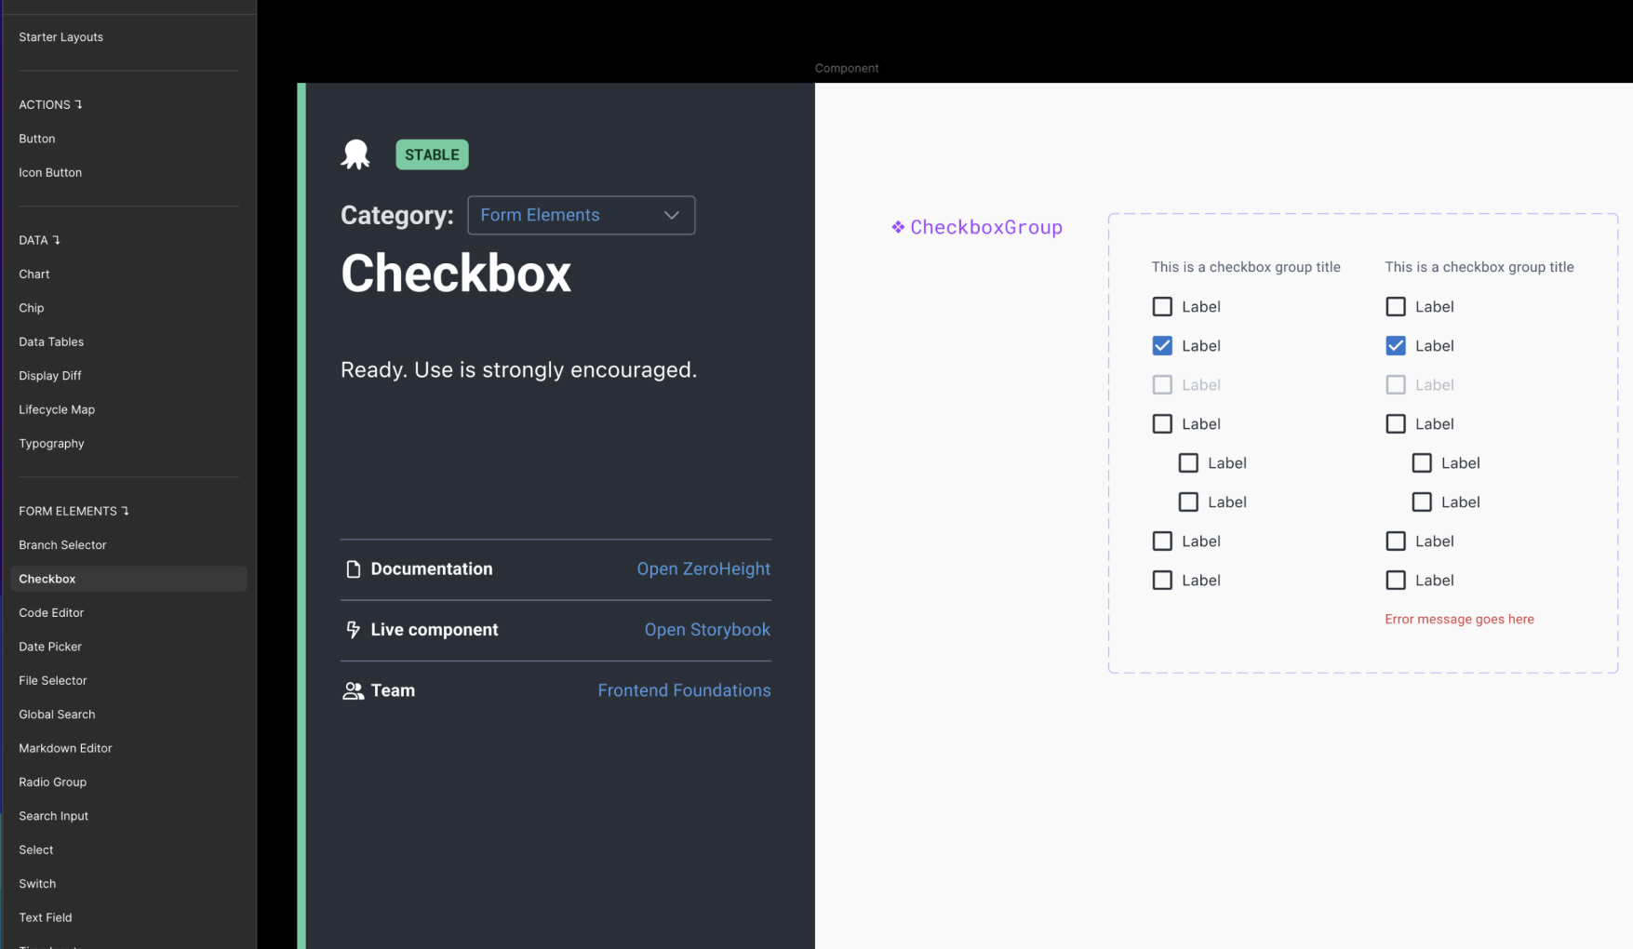
Task: Tick the last checkbox in left group
Action: tap(1162, 580)
